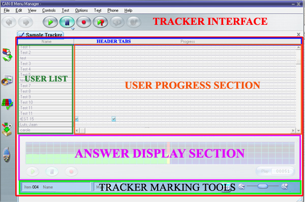This screenshot has width=305, height=202.
Task: Click the play-and-record compare toolbar button
Action: point(100,22)
